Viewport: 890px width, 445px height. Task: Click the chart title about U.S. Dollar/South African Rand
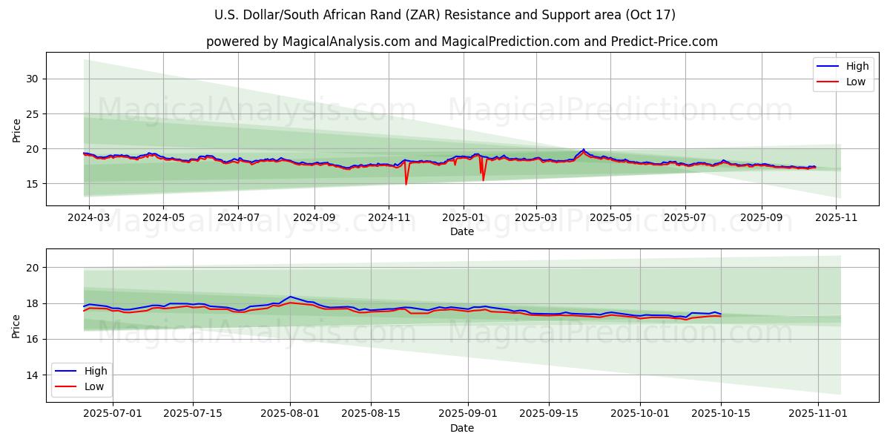coord(445,15)
